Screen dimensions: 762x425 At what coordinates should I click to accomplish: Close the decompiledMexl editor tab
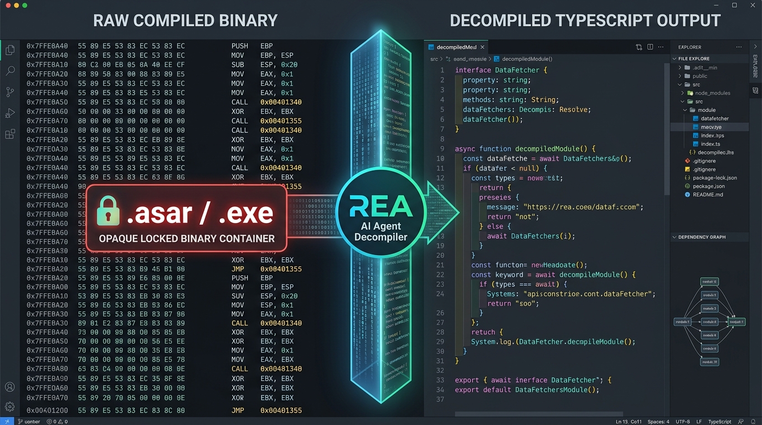(x=482, y=47)
